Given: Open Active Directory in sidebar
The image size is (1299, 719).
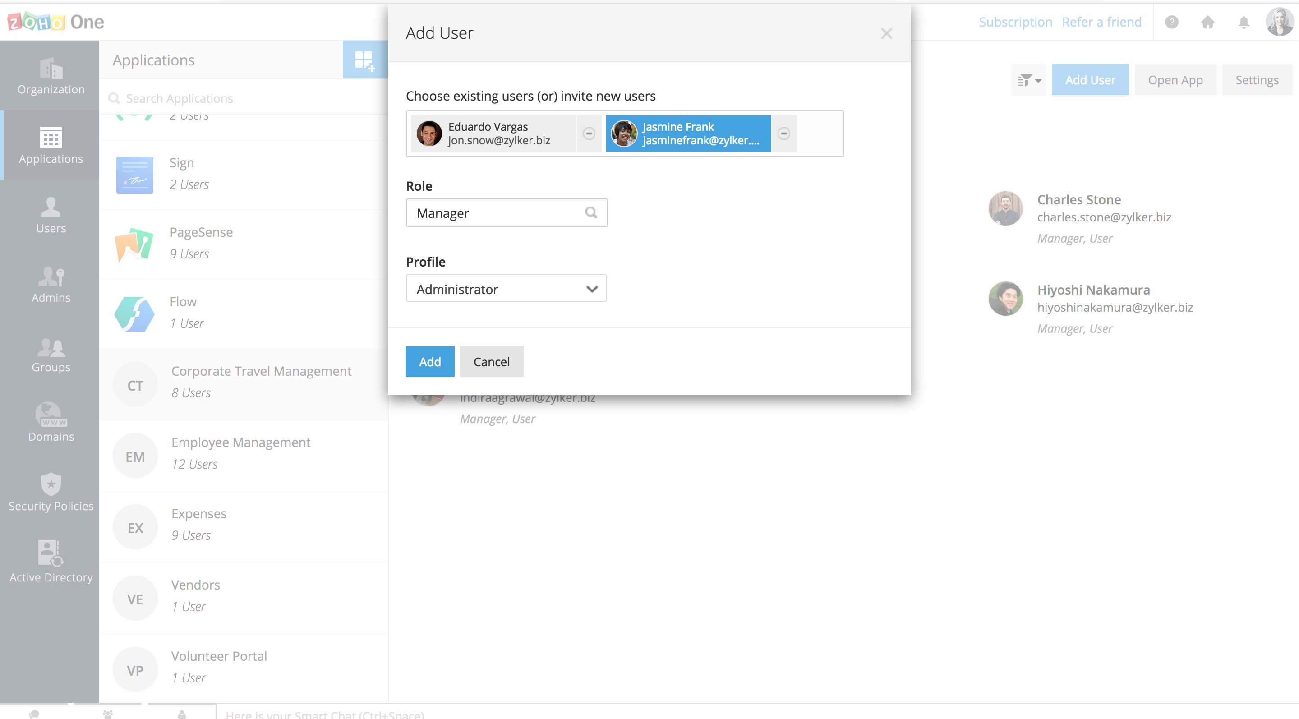Looking at the screenshot, I should click(x=51, y=561).
